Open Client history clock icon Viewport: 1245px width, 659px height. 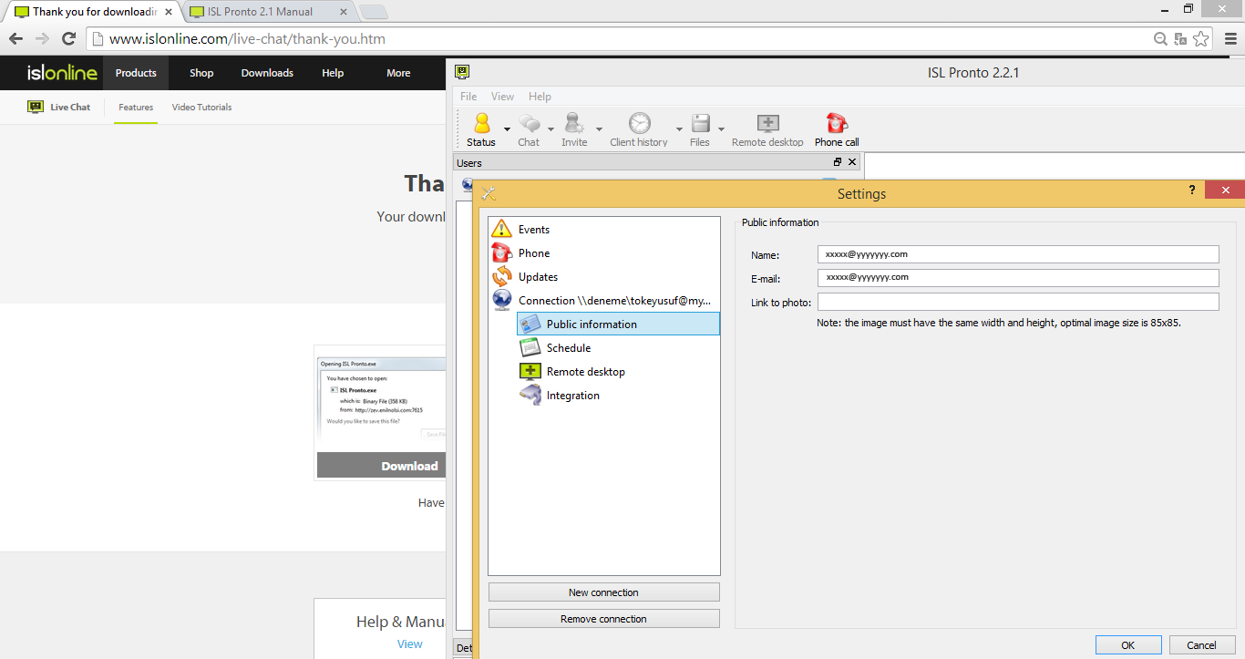pos(640,123)
